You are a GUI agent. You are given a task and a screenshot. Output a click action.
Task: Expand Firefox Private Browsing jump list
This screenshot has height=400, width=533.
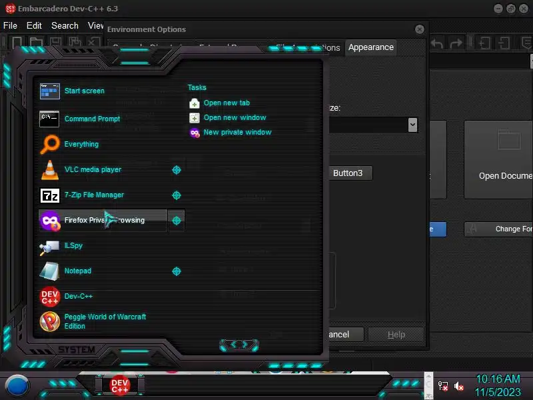point(177,221)
